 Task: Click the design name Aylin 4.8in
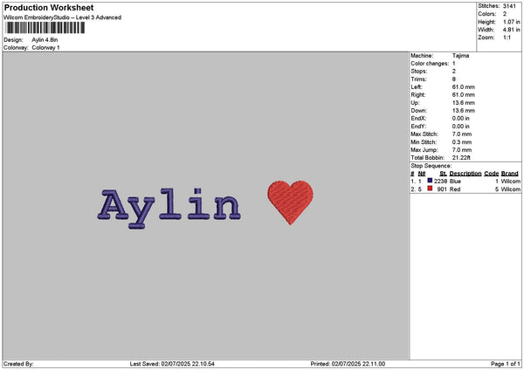click(45, 40)
